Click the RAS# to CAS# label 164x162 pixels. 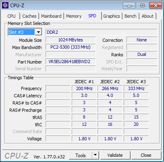tap(27, 103)
